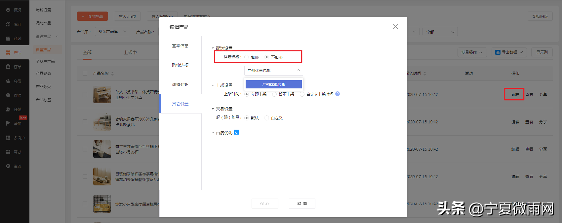Screen dimensions: 562x223
Task: Open 自营产品 in submenu
Action: click(x=43, y=50)
